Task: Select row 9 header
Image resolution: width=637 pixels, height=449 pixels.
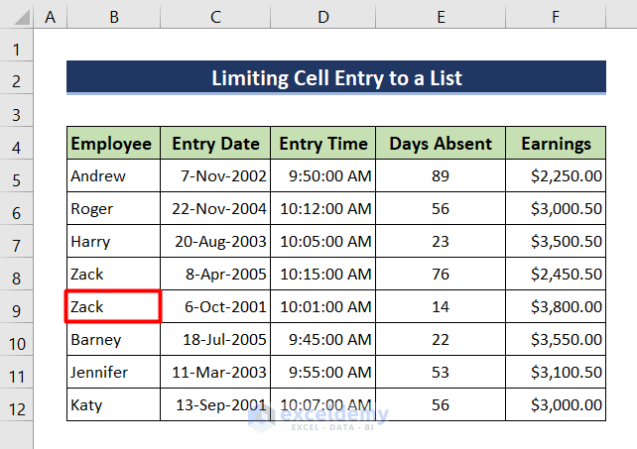Action: tap(16, 307)
